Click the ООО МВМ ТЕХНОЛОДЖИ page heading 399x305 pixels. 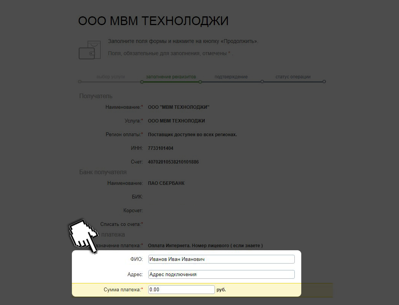coord(153,21)
